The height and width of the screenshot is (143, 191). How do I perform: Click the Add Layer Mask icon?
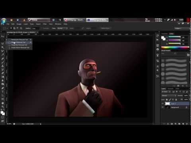172,124
